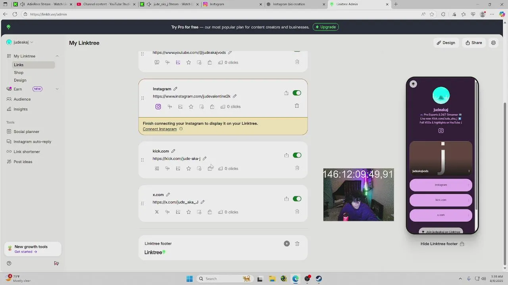The image size is (508, 285).
Task: Click lock icon on x.com card
Action: click(210, 212)
